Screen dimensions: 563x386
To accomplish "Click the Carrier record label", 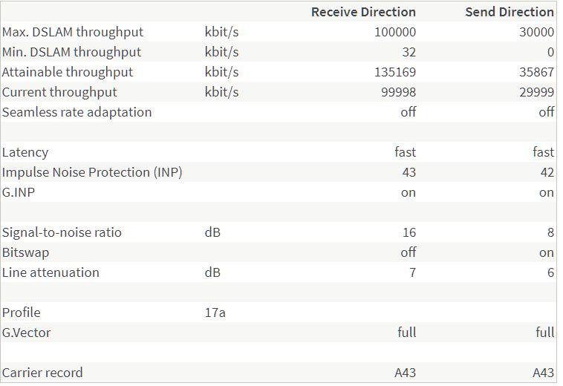I will click(x=42, y=373).
